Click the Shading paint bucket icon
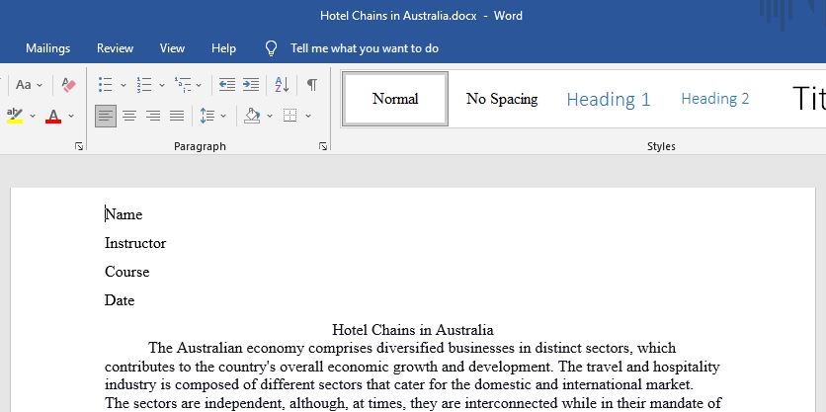Image resolution: width=826 pixels, height=412 pixels. pyautogui.click(x=252, y=116)
